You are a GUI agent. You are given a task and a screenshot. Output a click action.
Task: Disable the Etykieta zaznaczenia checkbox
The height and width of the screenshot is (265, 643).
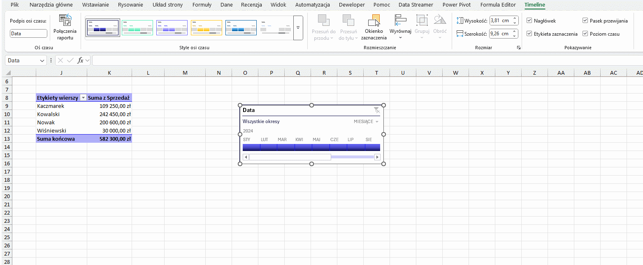[529, 34]
